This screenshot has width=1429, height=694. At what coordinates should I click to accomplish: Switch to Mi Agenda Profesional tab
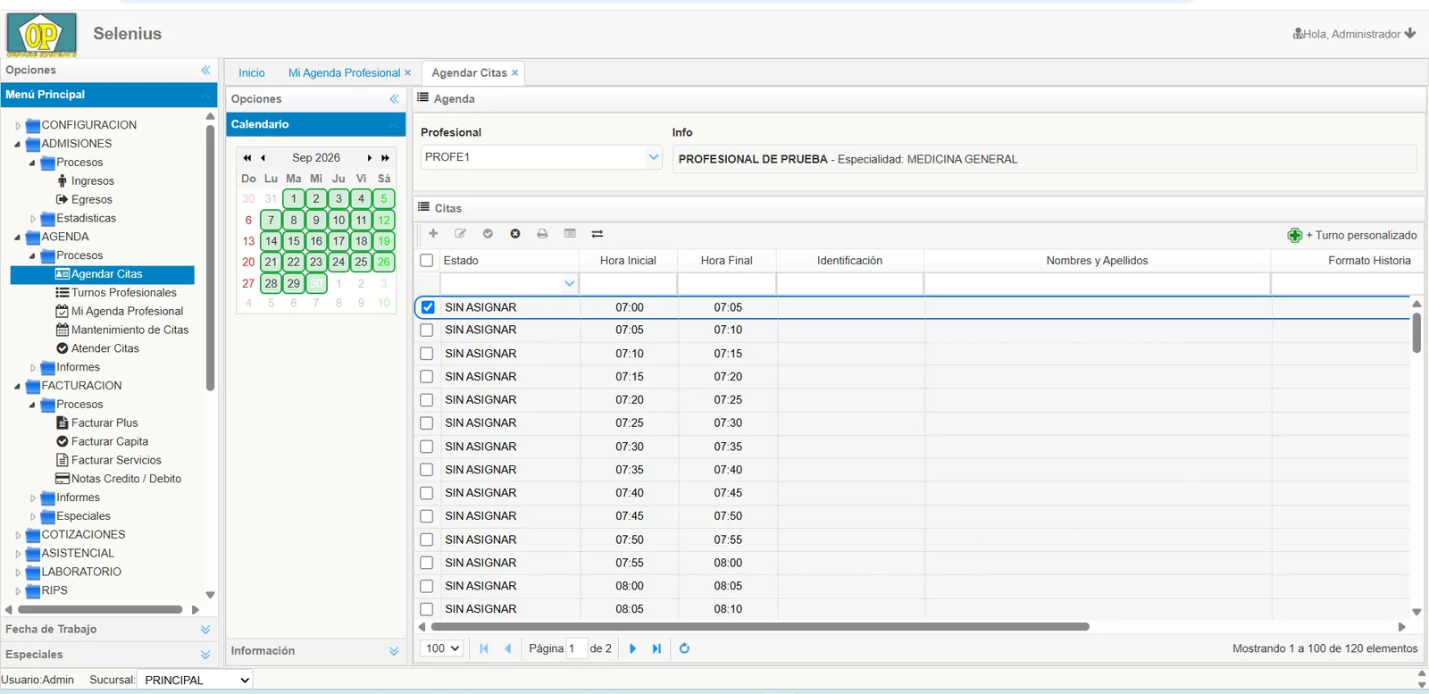click(x=344, y=73)
